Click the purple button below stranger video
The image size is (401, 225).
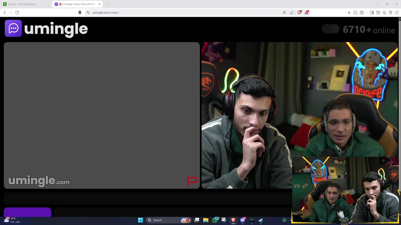coord(28,212)
